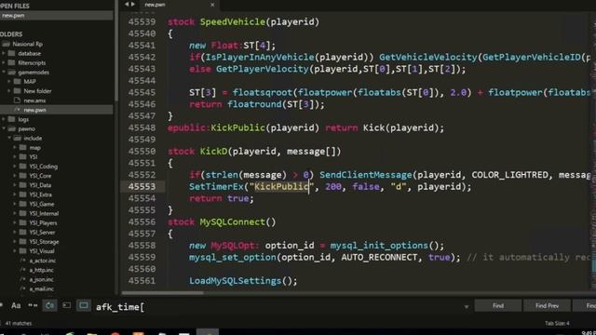596x335 pixels.
Task: Open the find history dropdown arrow
Action: tap(467, 307)
